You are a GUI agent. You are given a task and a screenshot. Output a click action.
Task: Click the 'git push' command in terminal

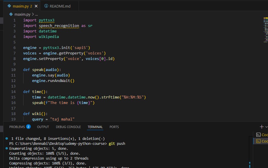coord(117,144)
